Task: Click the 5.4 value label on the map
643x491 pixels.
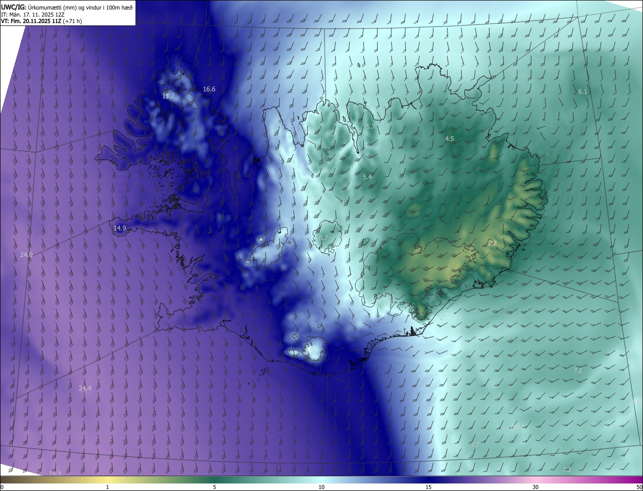Action: coord(367,177)
